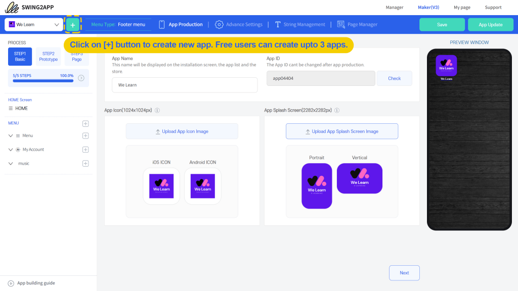
Task: Select the Vertical splash screen thumbnail
Action: click(360, 178)
